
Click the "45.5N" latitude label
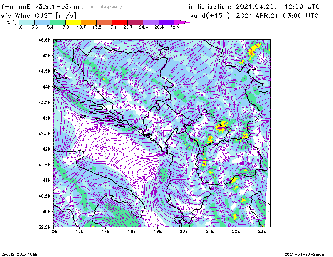point(45,40)
